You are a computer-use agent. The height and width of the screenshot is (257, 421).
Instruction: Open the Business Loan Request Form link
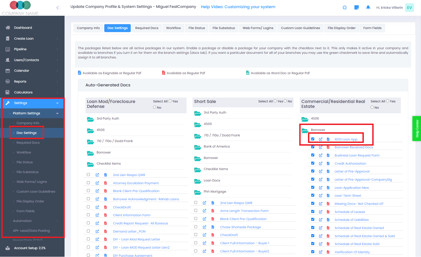(x=357, y=155)
